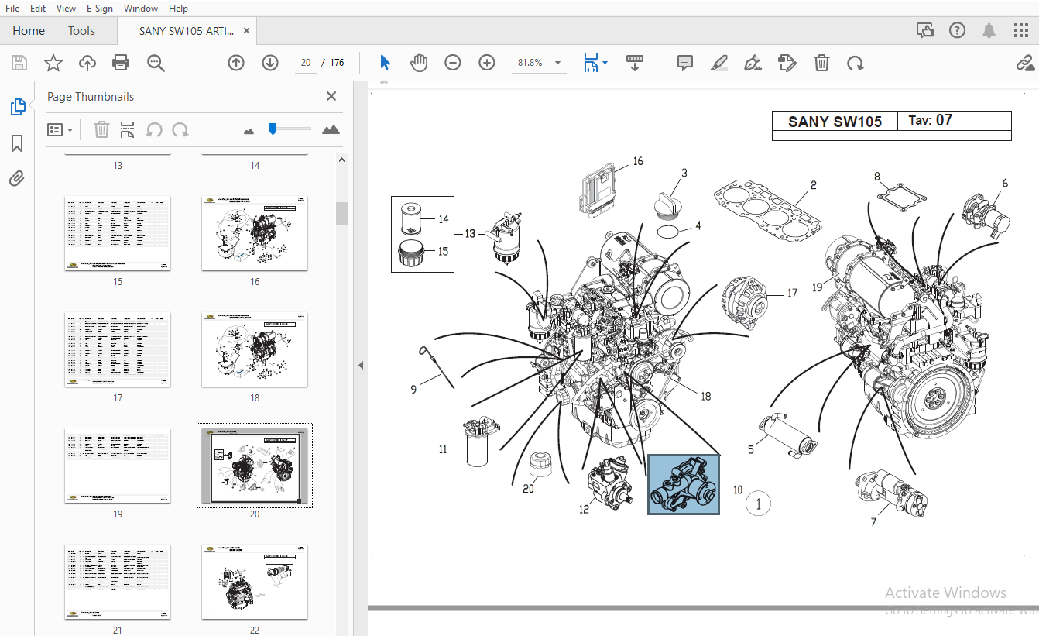This screenshot has width=1039, height=636.
Task: Open the Help question mark
Action: click(x=958, y=31)
